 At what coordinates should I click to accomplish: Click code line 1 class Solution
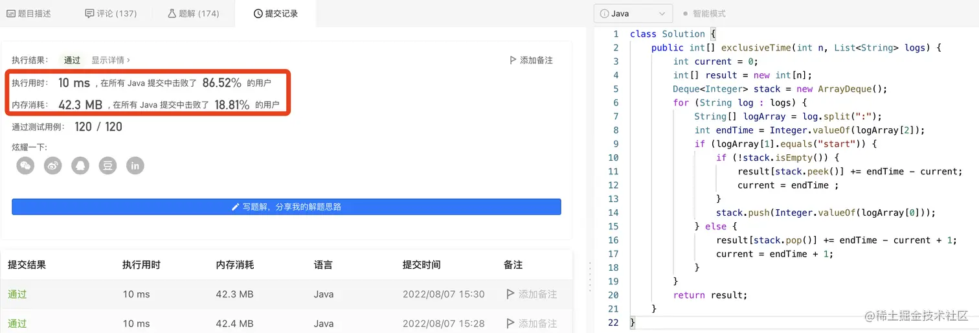[673, 34]
